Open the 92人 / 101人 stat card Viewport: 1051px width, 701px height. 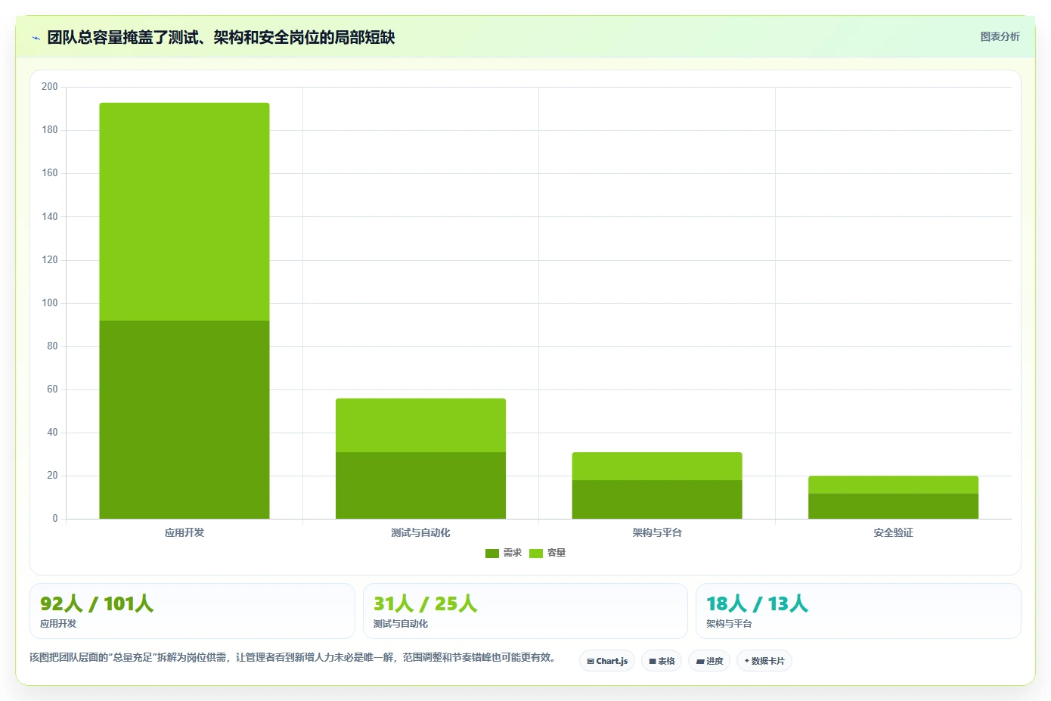coord(192,611)
